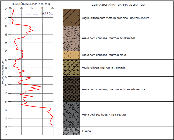The image size is (174, 140).
Task: Click the dark brown organic clay pattern swatch
Action: pyautogui.click(x=71, y=18)
